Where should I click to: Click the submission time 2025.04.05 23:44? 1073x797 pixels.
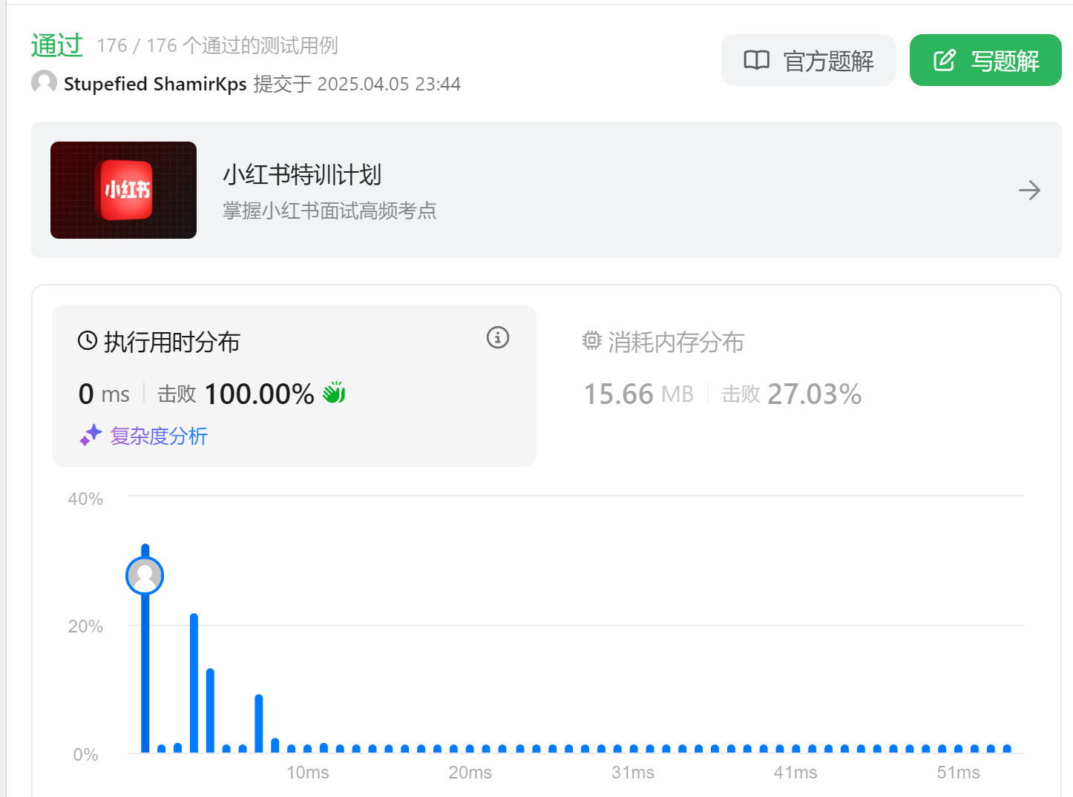(x=389, y=84)
